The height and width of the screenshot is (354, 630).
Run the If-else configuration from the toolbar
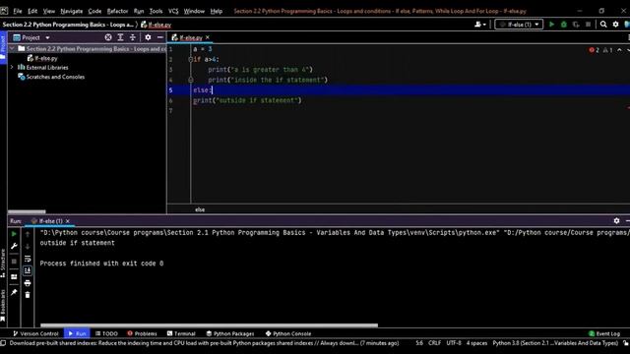pos(551,25)
